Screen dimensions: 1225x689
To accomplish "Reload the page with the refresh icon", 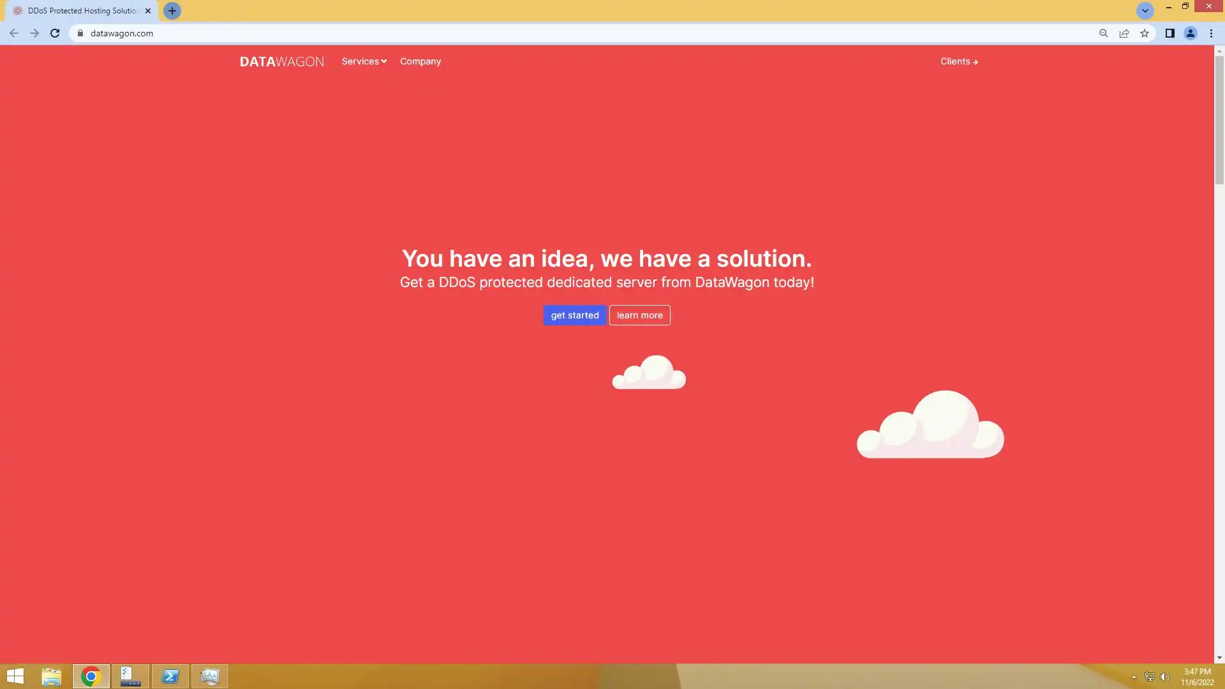I will pos(55,33).
